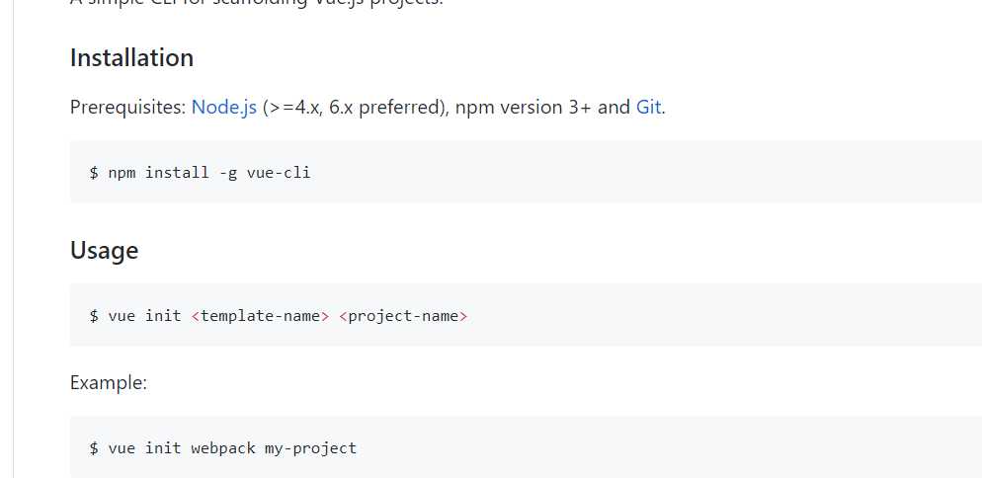
Task: Click the word init in usage command
Action: (x=163, y=316)
